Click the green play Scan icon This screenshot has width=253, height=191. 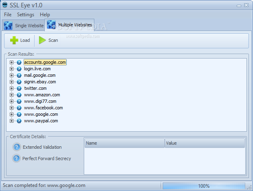point(42,40)
